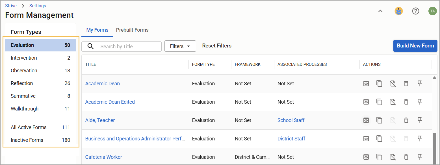Image resolution: width=440 pixels, height=165 pixels.
Task: Open the School Staff process link
Action: (x=291, y=120)
